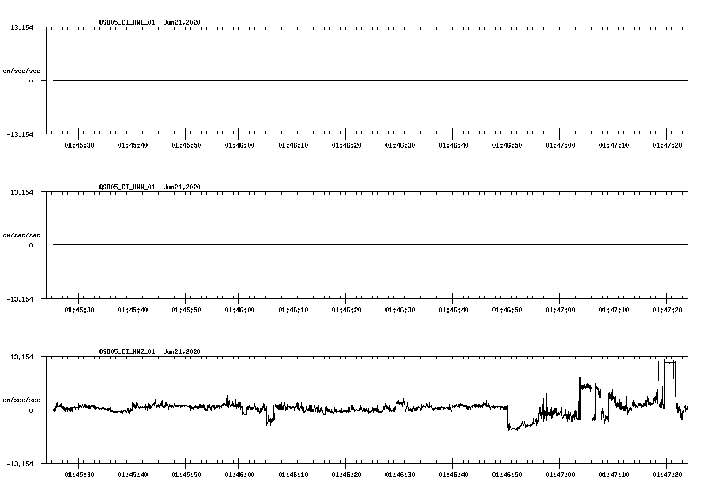Image resolution: width=726 pixels, height=494 pixels.
Task: Click the 01:45:50 time label under HNZ plot
Action: pos(186,474)
